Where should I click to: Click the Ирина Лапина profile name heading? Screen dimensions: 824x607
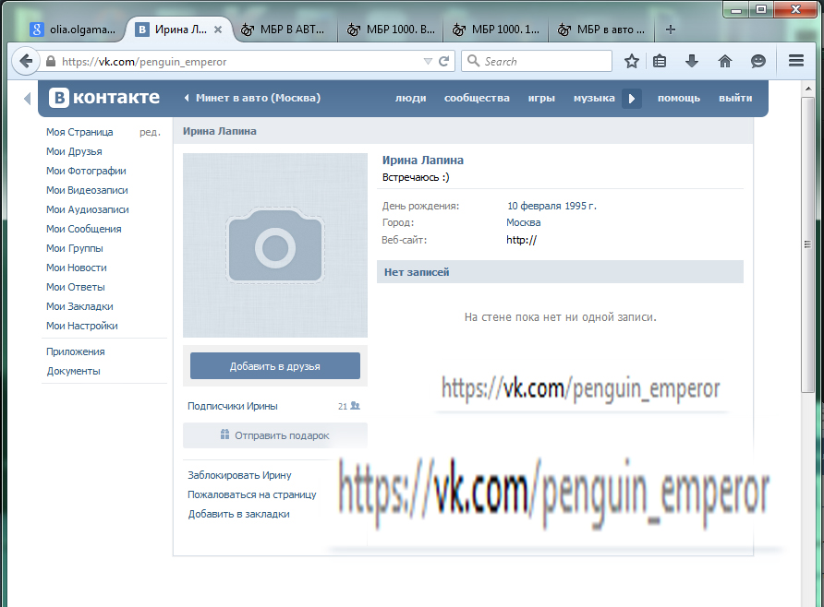422,161
